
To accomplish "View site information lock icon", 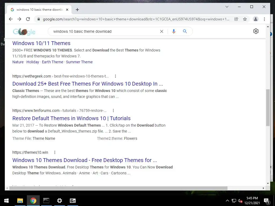I will tap(39, 19).
